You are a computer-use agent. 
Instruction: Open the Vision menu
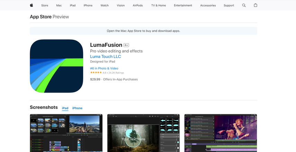point(120,6)
